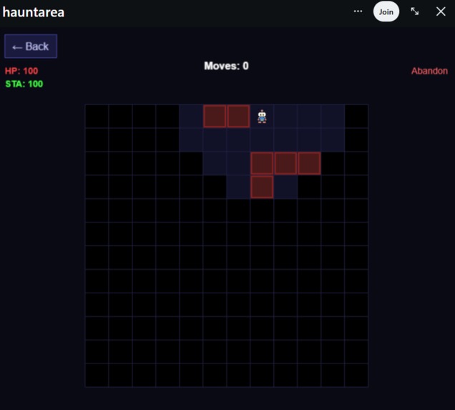The width and height of the screenshot is (455, 410).
Task: Click the red tile directly left of robot
Action: (x=238, y=117)
